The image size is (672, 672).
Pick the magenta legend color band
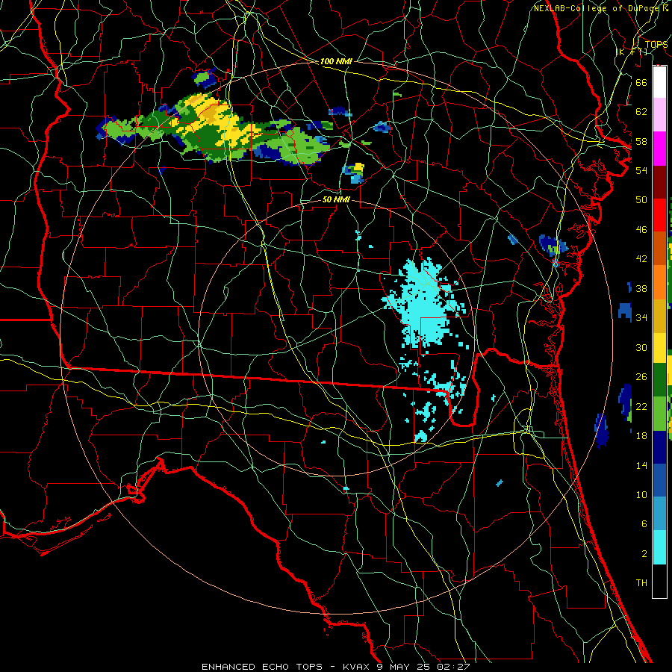[659, 149]
